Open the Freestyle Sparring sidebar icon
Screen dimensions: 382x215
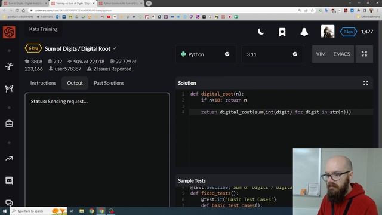point(9,89)
